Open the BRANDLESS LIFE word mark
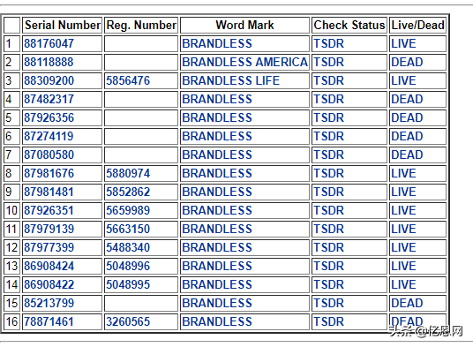 click(x=231, y=81)
